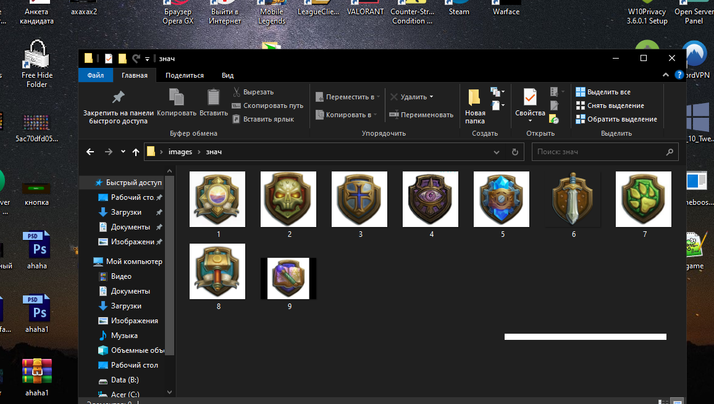This screenshot has height=404, width=714.
Task: Open Properties via Свойства icon
Action: coord(530,97)
